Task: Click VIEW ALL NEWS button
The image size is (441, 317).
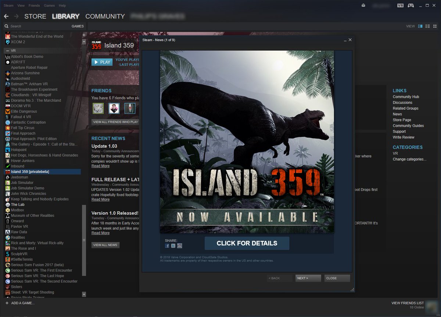Action: (x=105, y=245)
